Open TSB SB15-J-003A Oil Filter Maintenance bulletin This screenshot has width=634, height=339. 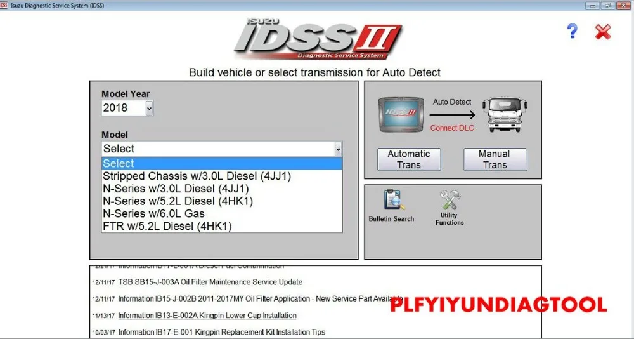click(210, 282)
